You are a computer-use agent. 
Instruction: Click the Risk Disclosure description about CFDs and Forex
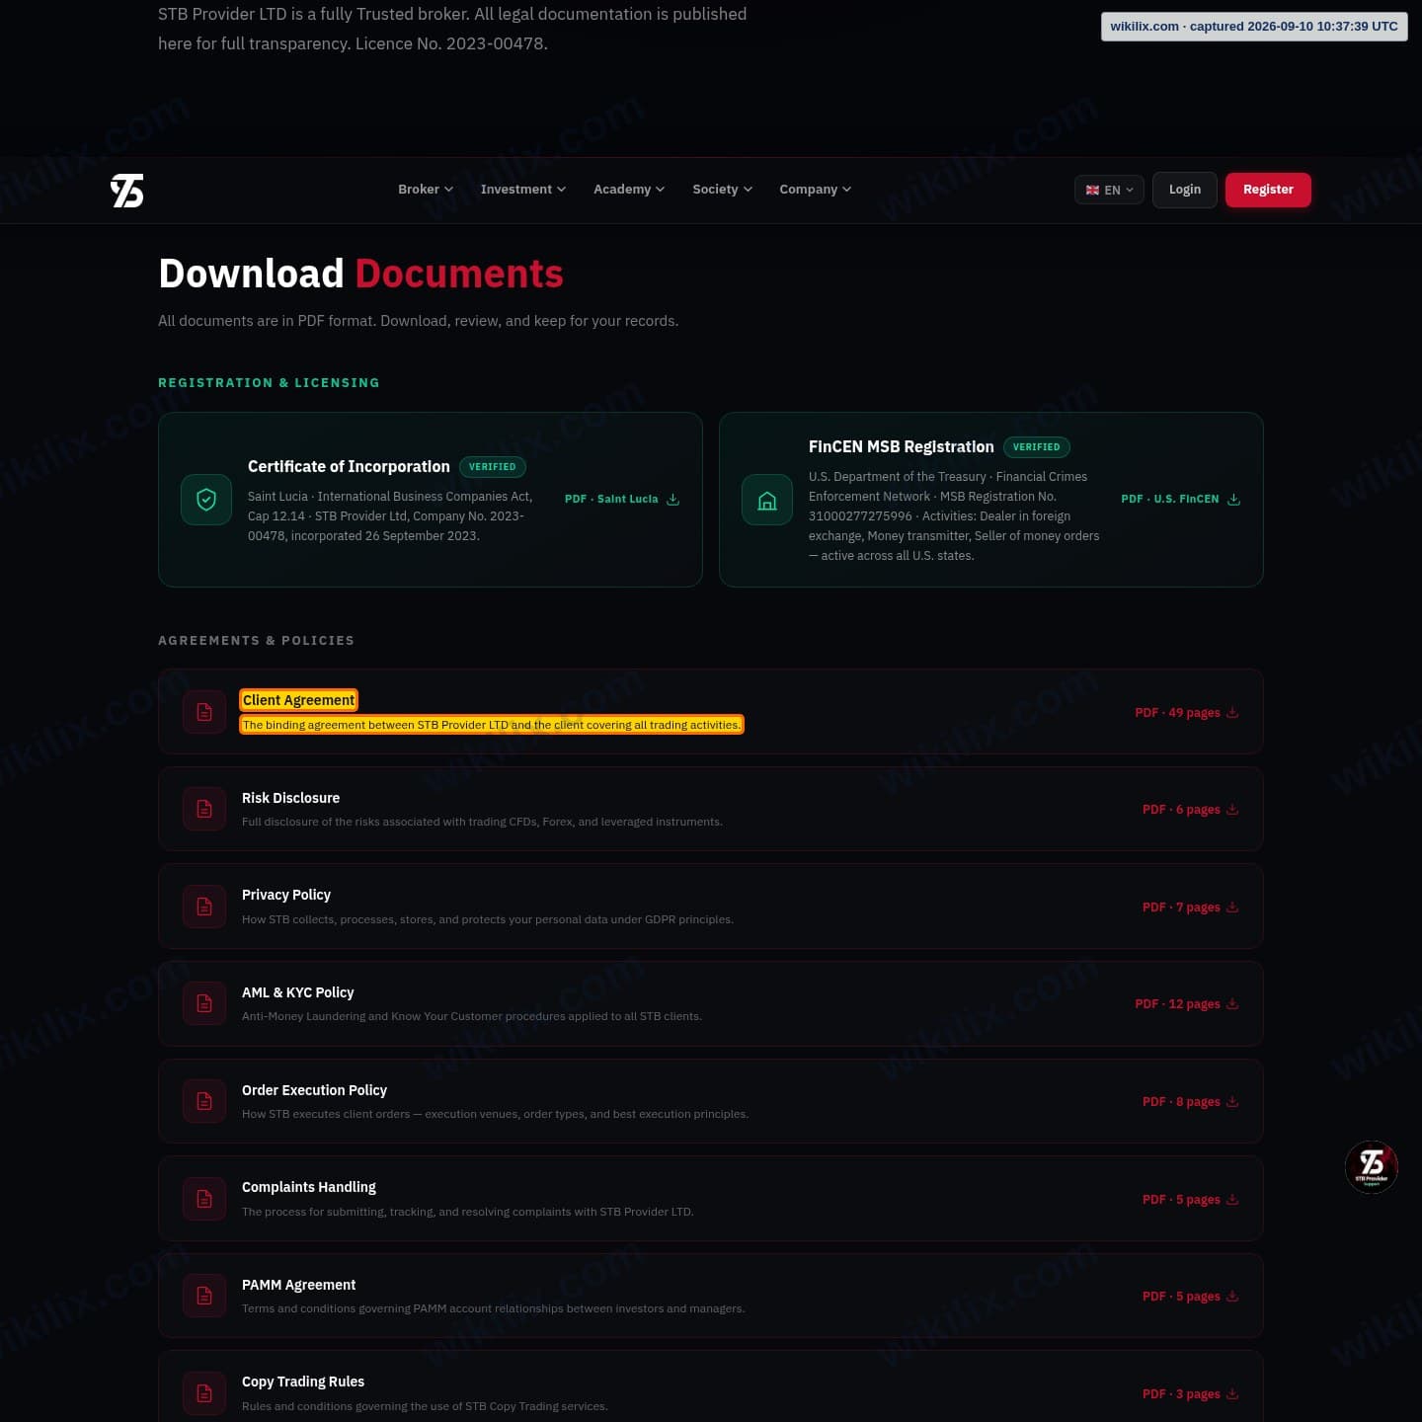pyautogui.click(x=482, y=822)
